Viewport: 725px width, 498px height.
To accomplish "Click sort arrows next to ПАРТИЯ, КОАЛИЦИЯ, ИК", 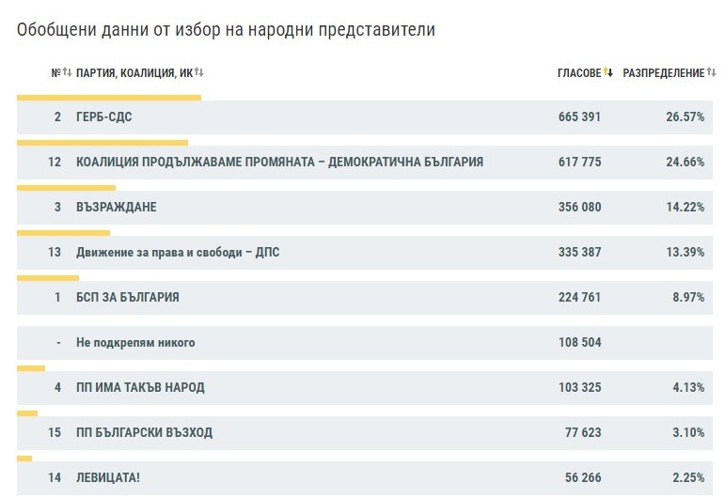I will (199, 73).
